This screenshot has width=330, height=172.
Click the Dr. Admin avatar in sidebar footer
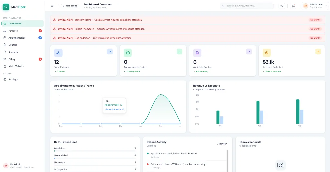tap(6, 166)
